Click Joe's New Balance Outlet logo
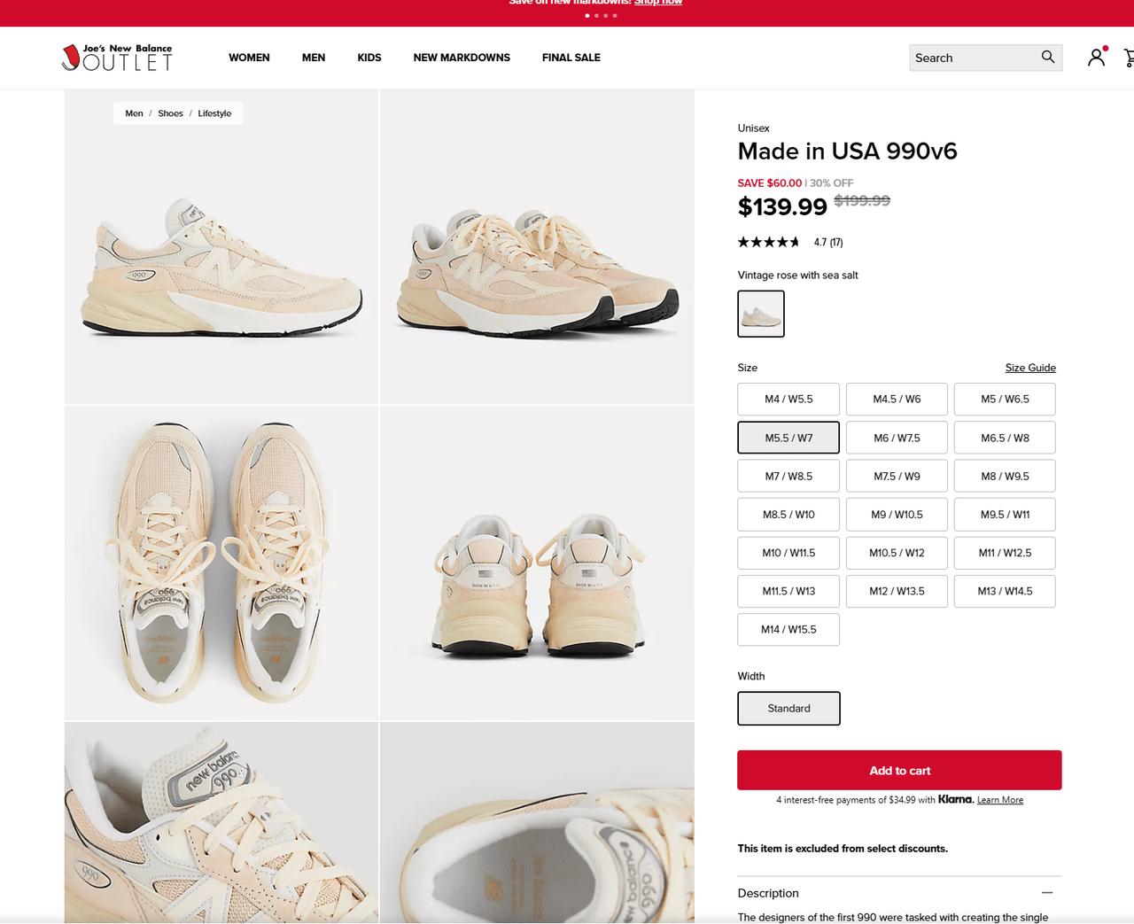1134x924 pixels. (117, 58)
